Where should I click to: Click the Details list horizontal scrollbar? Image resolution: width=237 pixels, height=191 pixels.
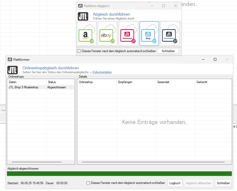tap(153, 162)
